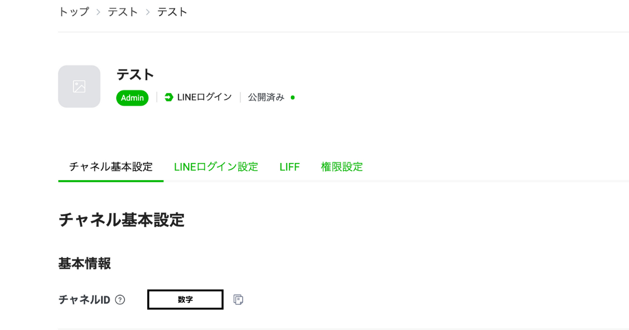Open the LIFF tab
Viewport: 629px width, 330px height.
click(290, 167)
